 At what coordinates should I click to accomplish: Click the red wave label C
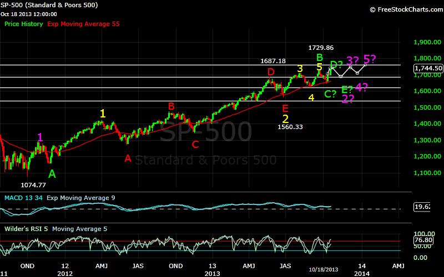[195, 145]
